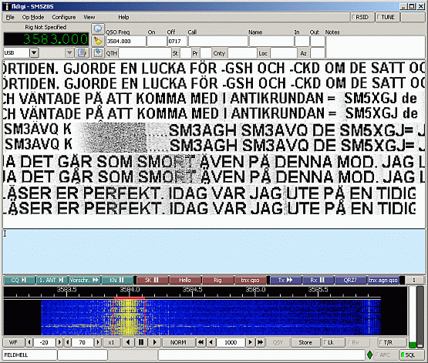This screenshot has width=428, height=363.
Task: Shift waterfall view left arrow
Action: pos(128,342)
